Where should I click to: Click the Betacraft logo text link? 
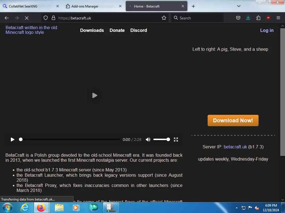[31, 30]
